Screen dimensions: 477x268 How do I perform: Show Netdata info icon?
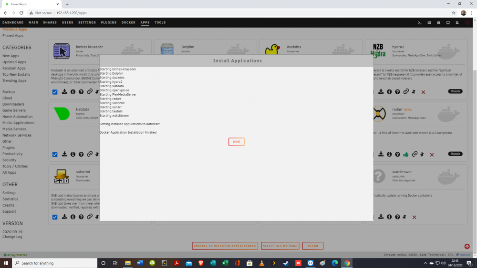point(73,154)
